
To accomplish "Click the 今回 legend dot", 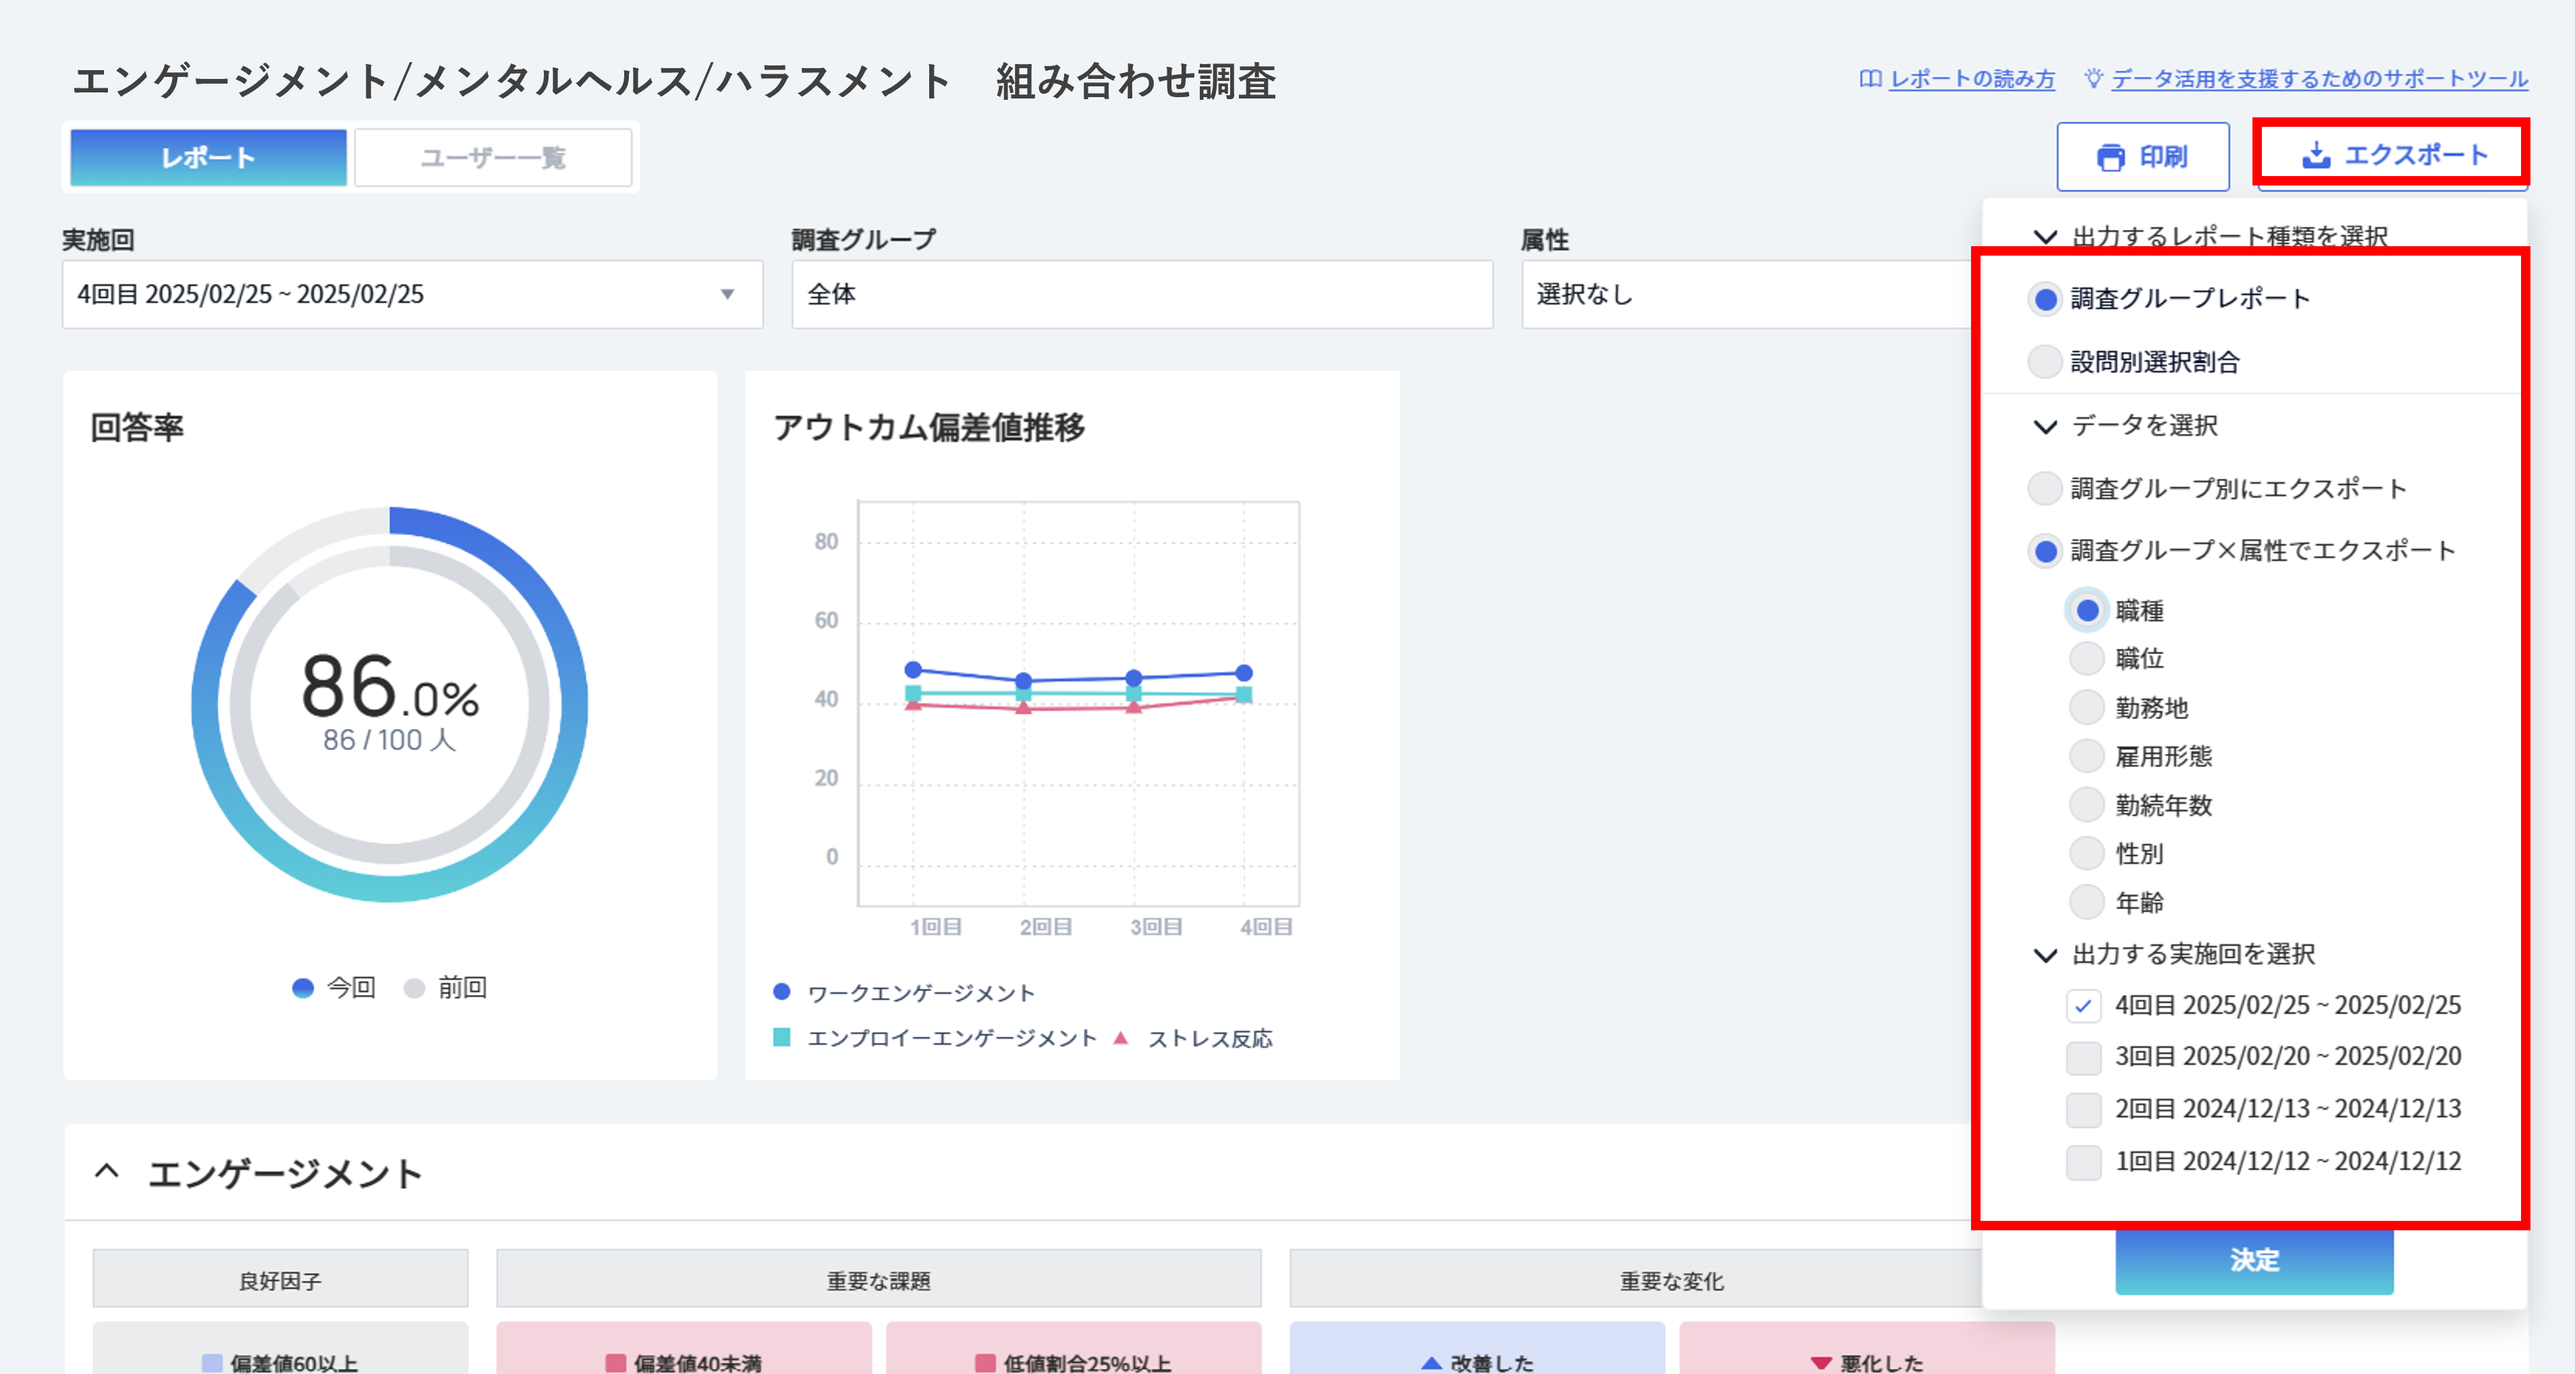I will pyautogui.click(x=302, y=987).
